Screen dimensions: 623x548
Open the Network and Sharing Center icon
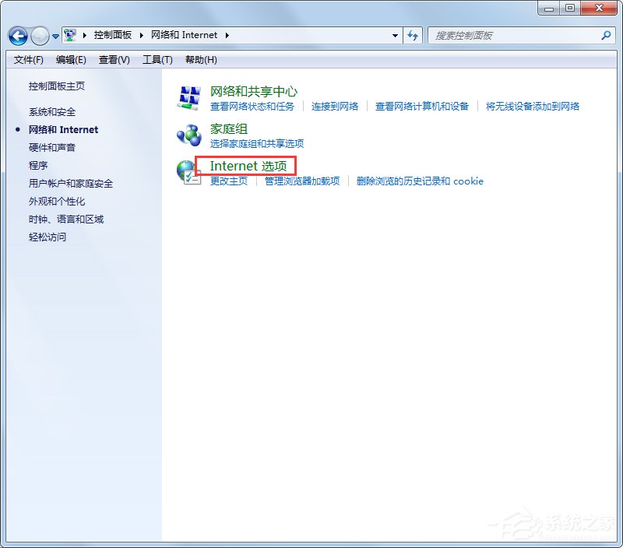[x=188, y=96]
